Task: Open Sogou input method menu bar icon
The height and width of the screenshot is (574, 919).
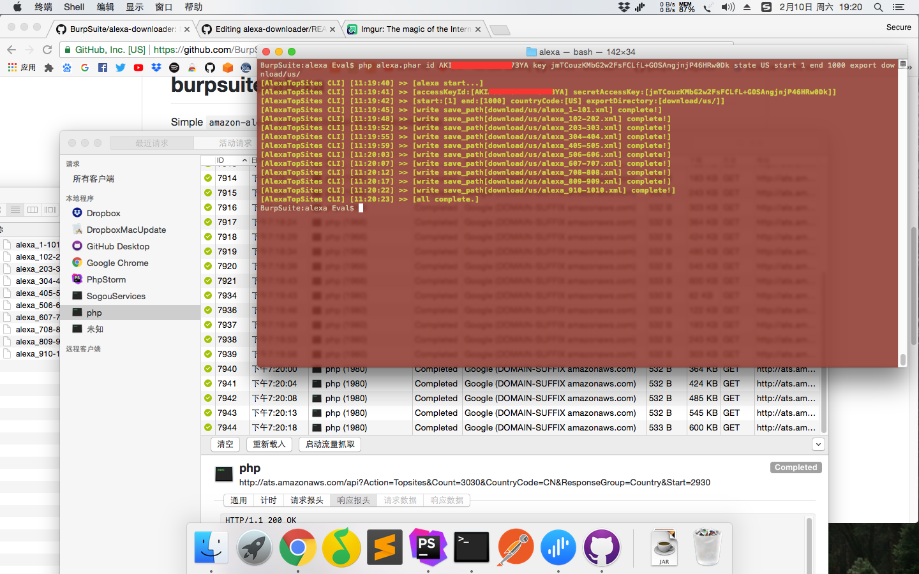Action: (766, 7)
